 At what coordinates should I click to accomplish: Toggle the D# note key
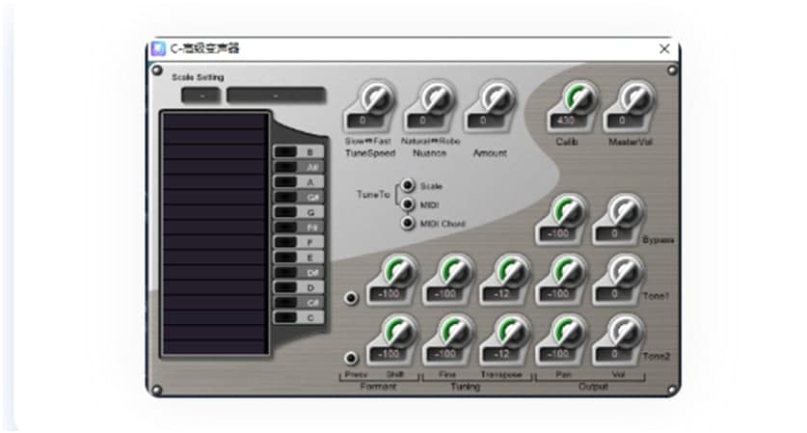click(x=299, y=272)
